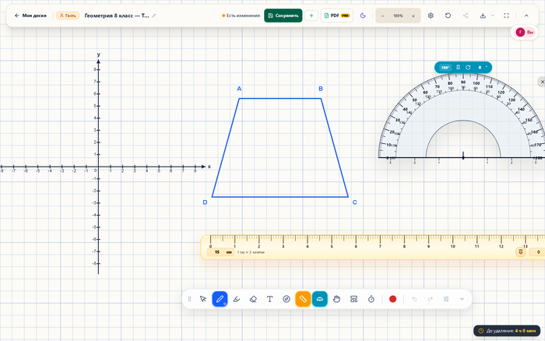Select the Text tool
545x341 pixels.
(269, 299)
